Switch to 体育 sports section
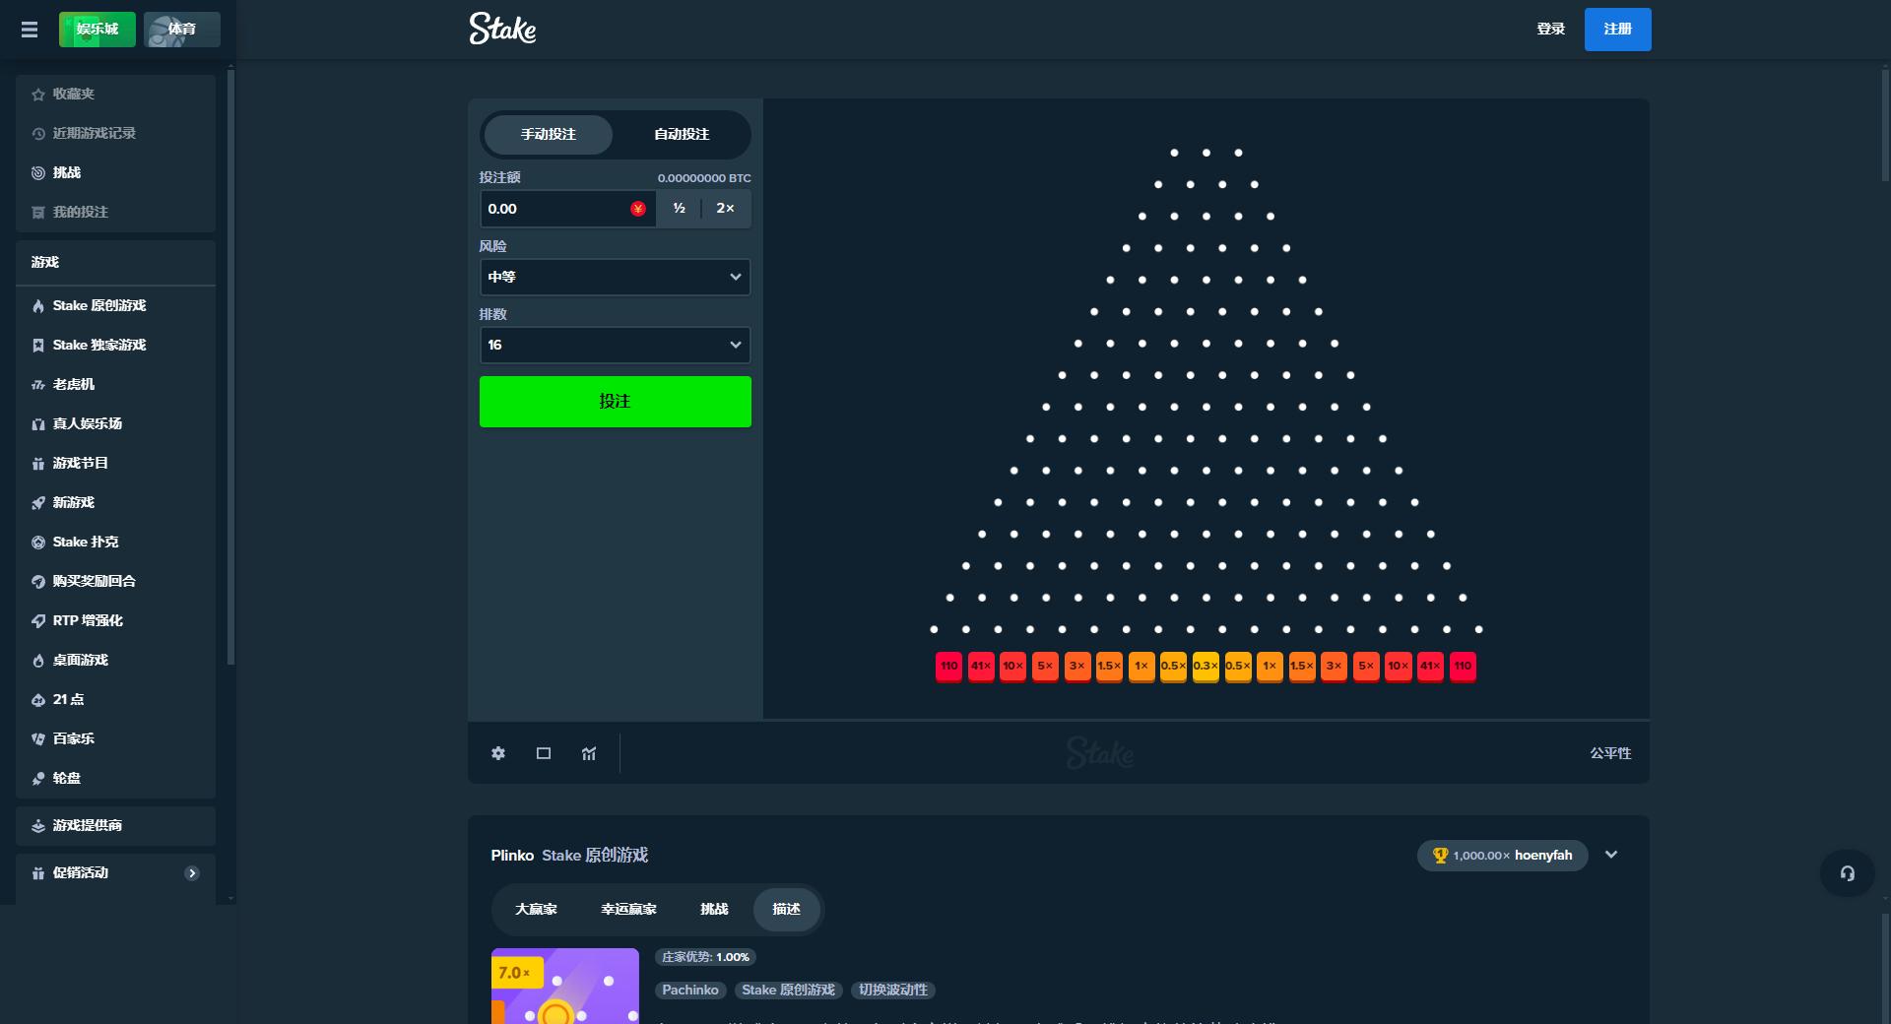Screen dimensions: 1891x1024 point(182,30)
